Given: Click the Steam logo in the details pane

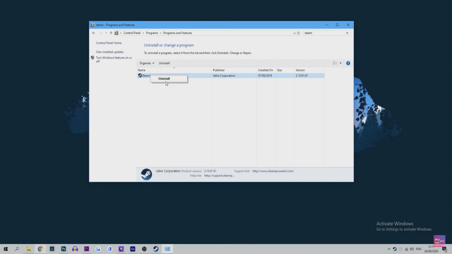Looking at the screenshot, I should (x=146, y=172).
